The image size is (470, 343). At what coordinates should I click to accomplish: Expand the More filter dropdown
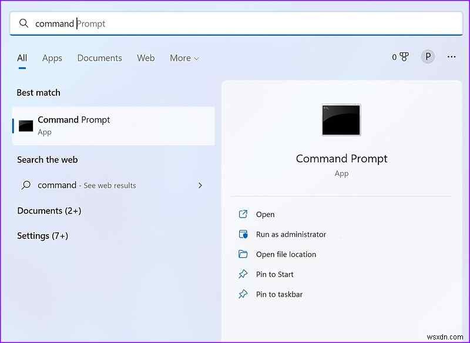[x=184, y=58]
